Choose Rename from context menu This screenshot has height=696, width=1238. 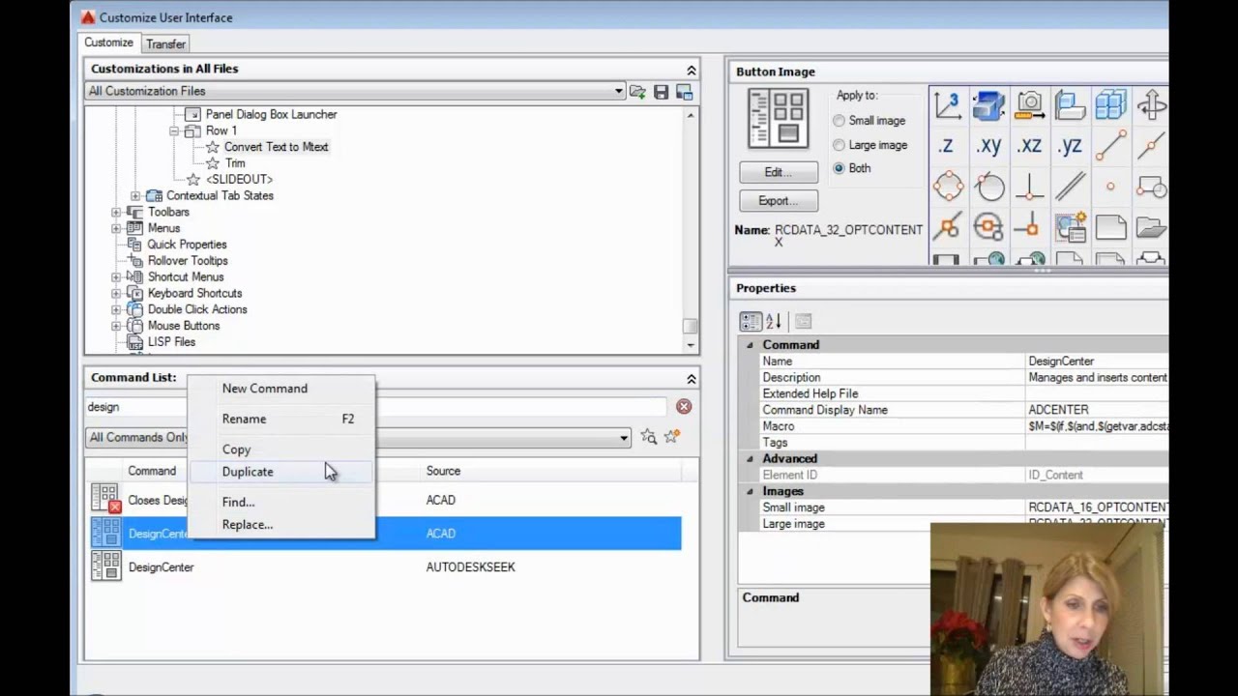pos(280,419)
